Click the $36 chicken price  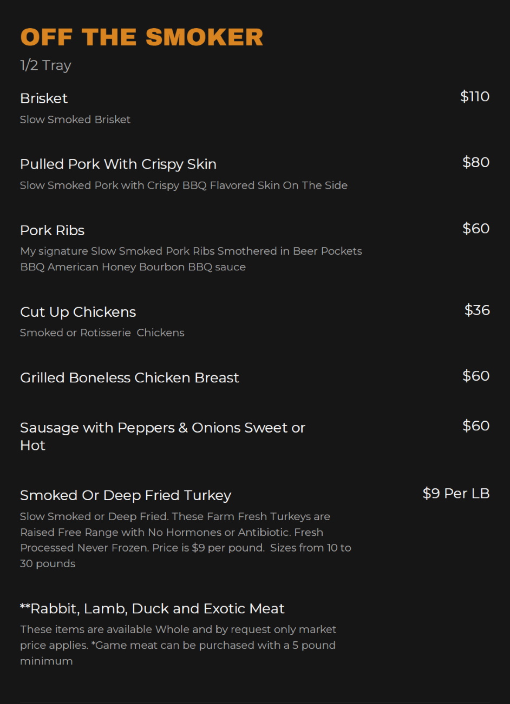tap(477, 310)
